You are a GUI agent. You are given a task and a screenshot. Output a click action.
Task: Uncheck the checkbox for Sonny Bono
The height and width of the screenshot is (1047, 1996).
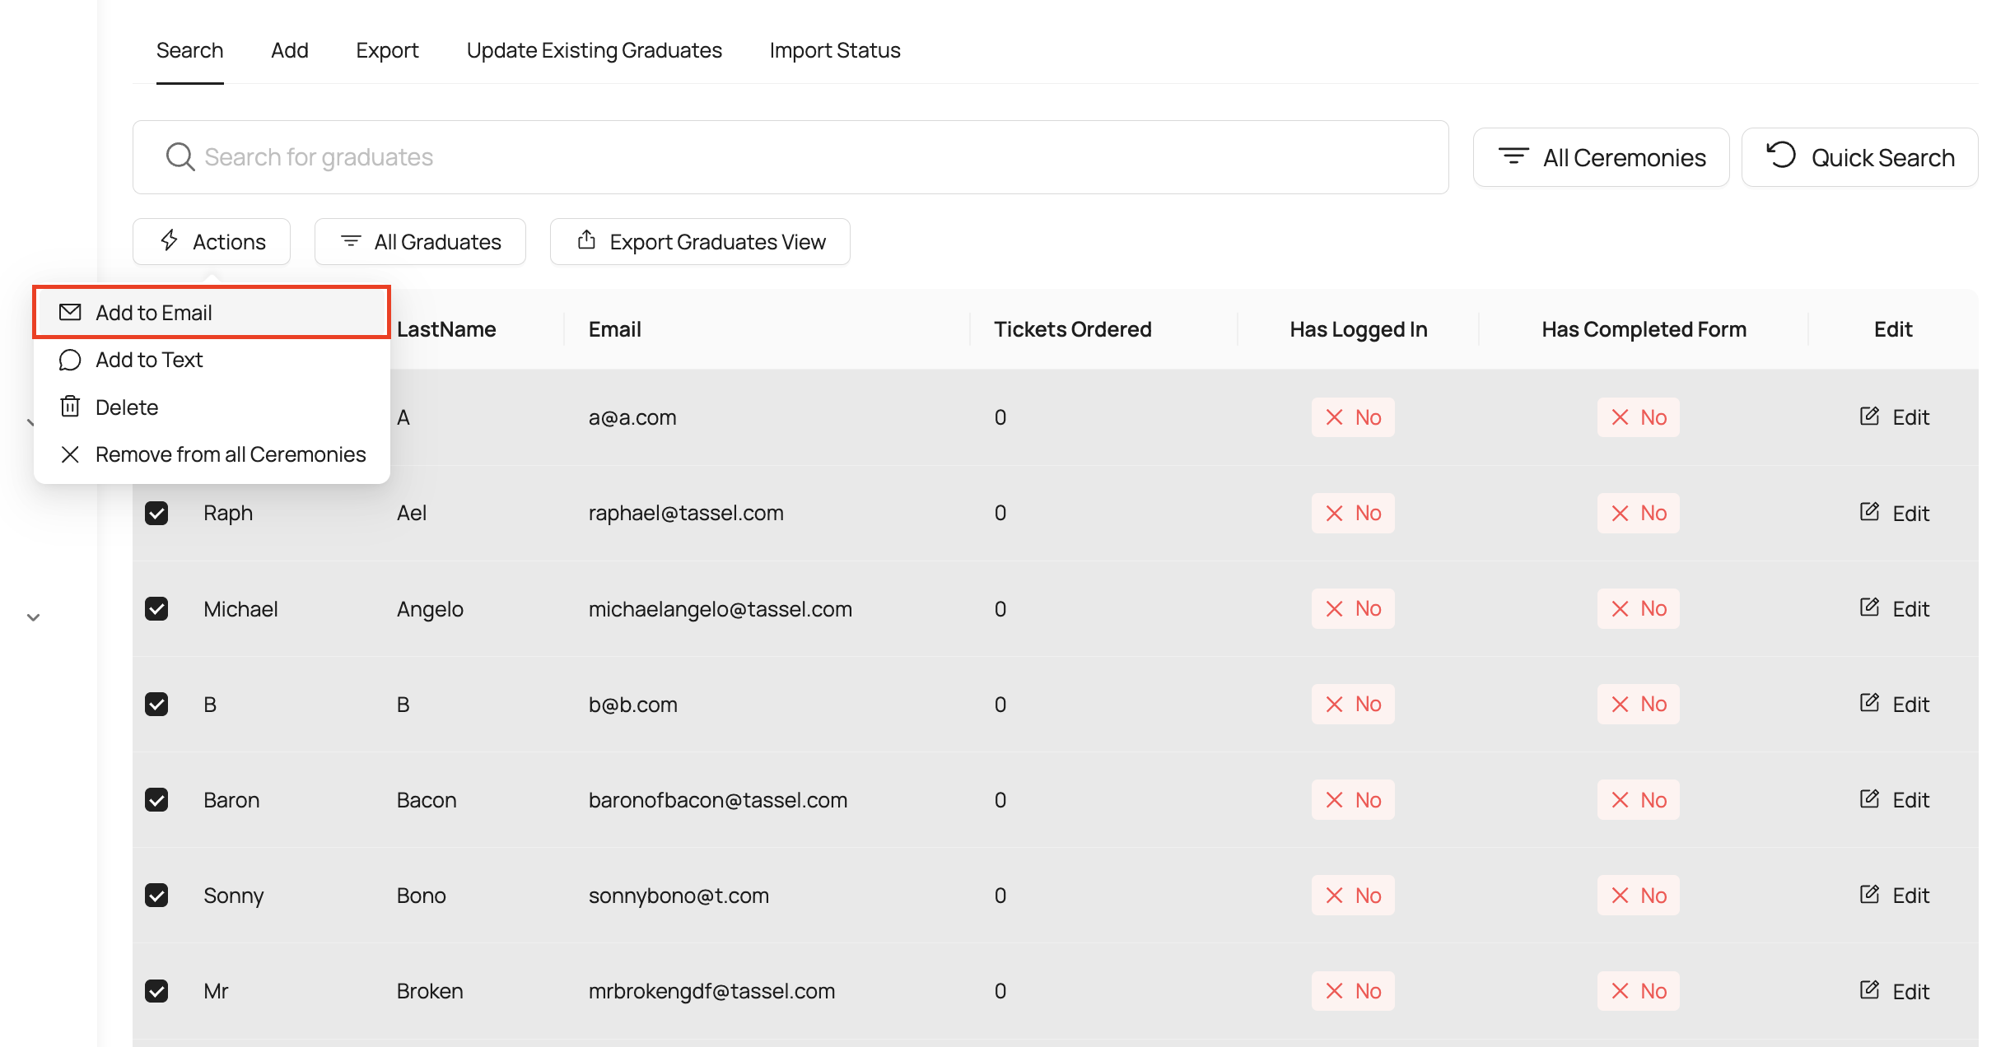pyautogui.click(x=156, y=895)
